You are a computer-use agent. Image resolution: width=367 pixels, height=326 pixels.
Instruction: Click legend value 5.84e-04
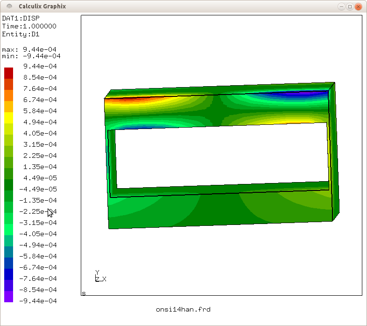pyautogui.click(x=40, y=111)
